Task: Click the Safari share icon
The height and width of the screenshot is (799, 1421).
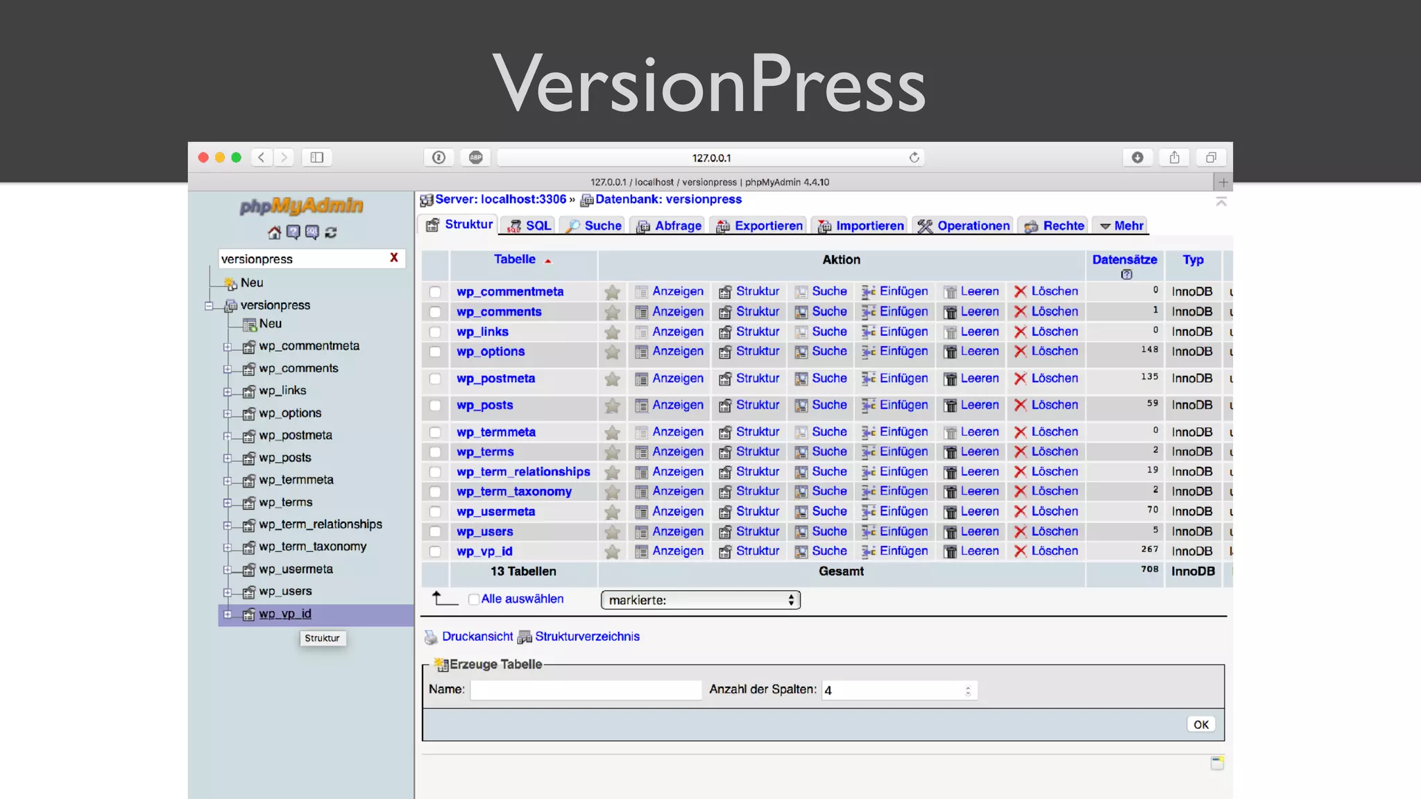Action: tap(1175, 157)
